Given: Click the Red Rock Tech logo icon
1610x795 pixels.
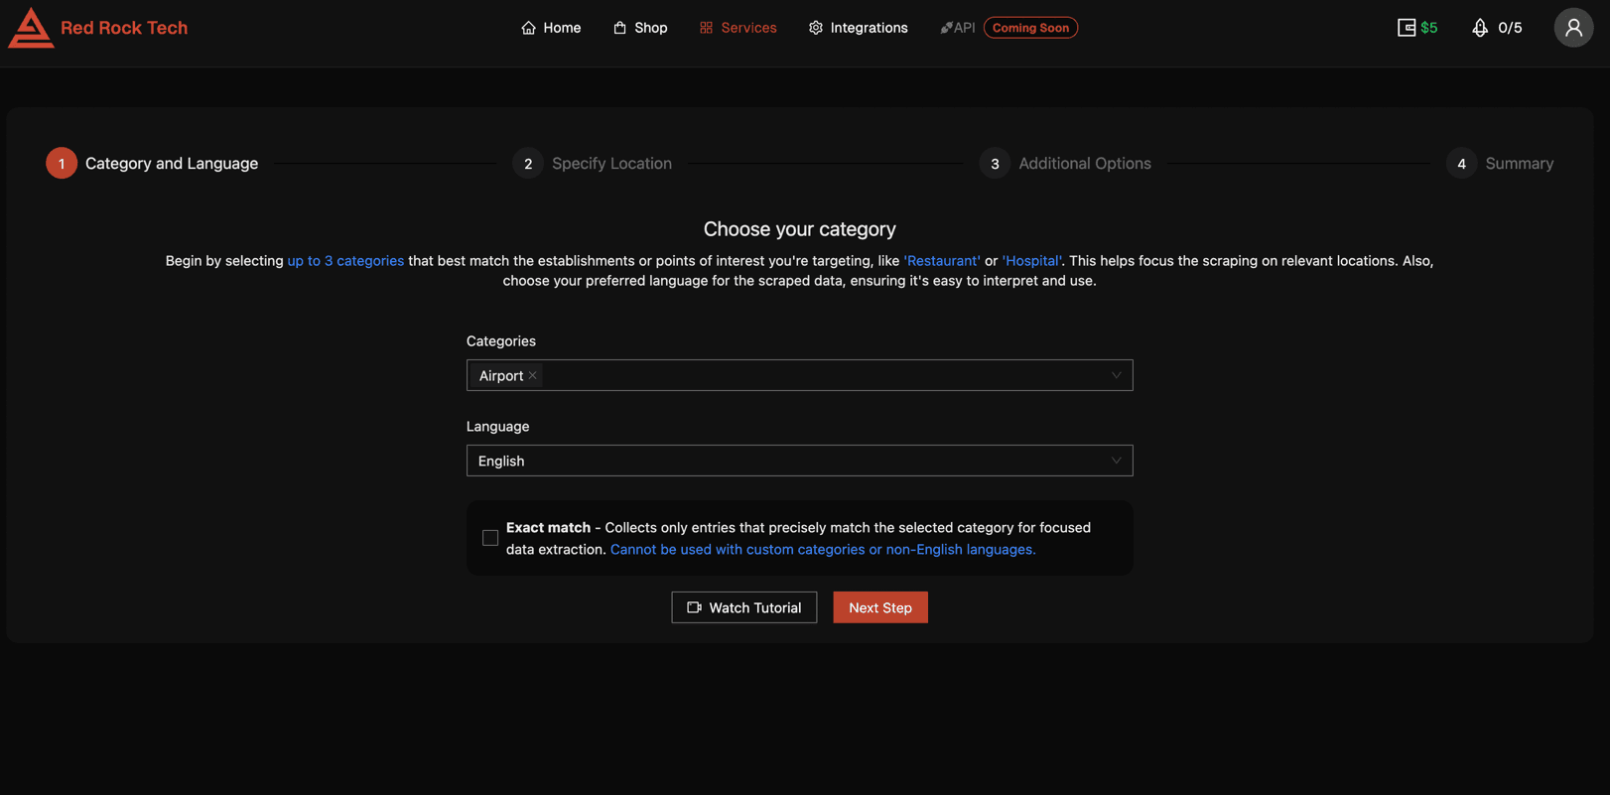Looking at the screenshot, I should (x=31, y=28).
